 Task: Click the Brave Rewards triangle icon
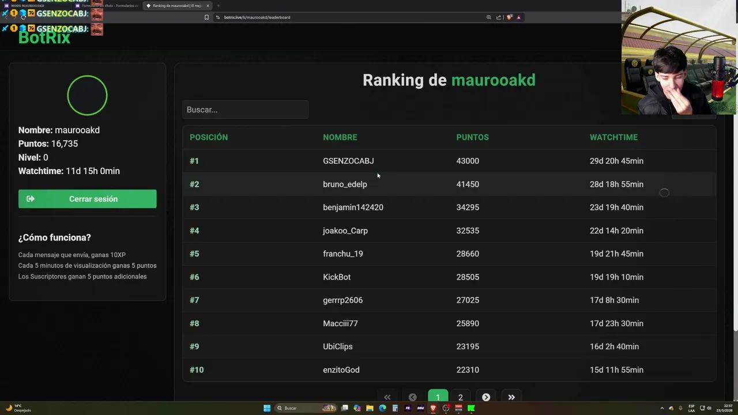click(x=518, y=17)
